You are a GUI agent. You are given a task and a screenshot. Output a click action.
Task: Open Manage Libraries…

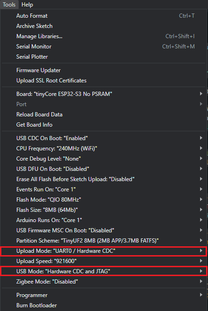click(x=104, y=36)
